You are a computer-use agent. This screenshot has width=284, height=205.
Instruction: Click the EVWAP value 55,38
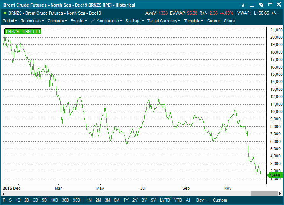(192, 13)
